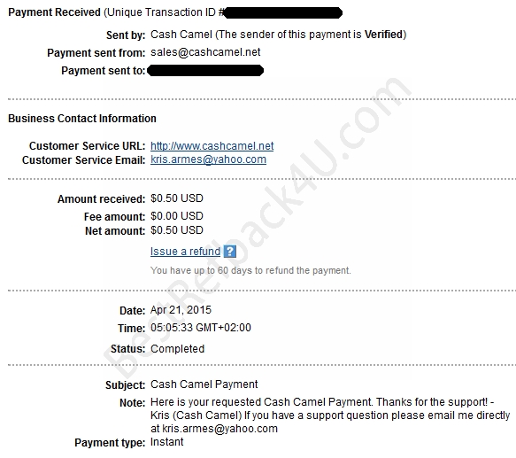Open the Issue a refund link
Screen dimensions: 516x458
[185, 252]
